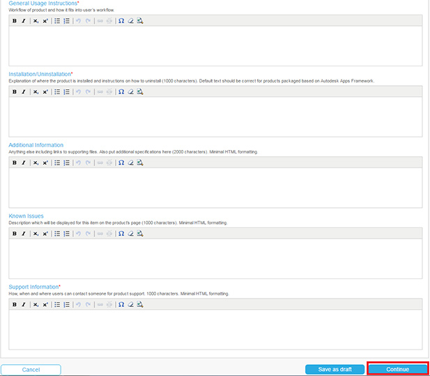Screen dimensions: 430x376
Task: Apply subscript in Additional Information toolbar
Action: click(x=36, y=163)
